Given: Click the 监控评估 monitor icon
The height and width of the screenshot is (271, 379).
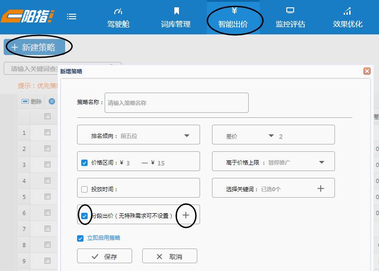Looking at the screenshot, I should (290, 11).
